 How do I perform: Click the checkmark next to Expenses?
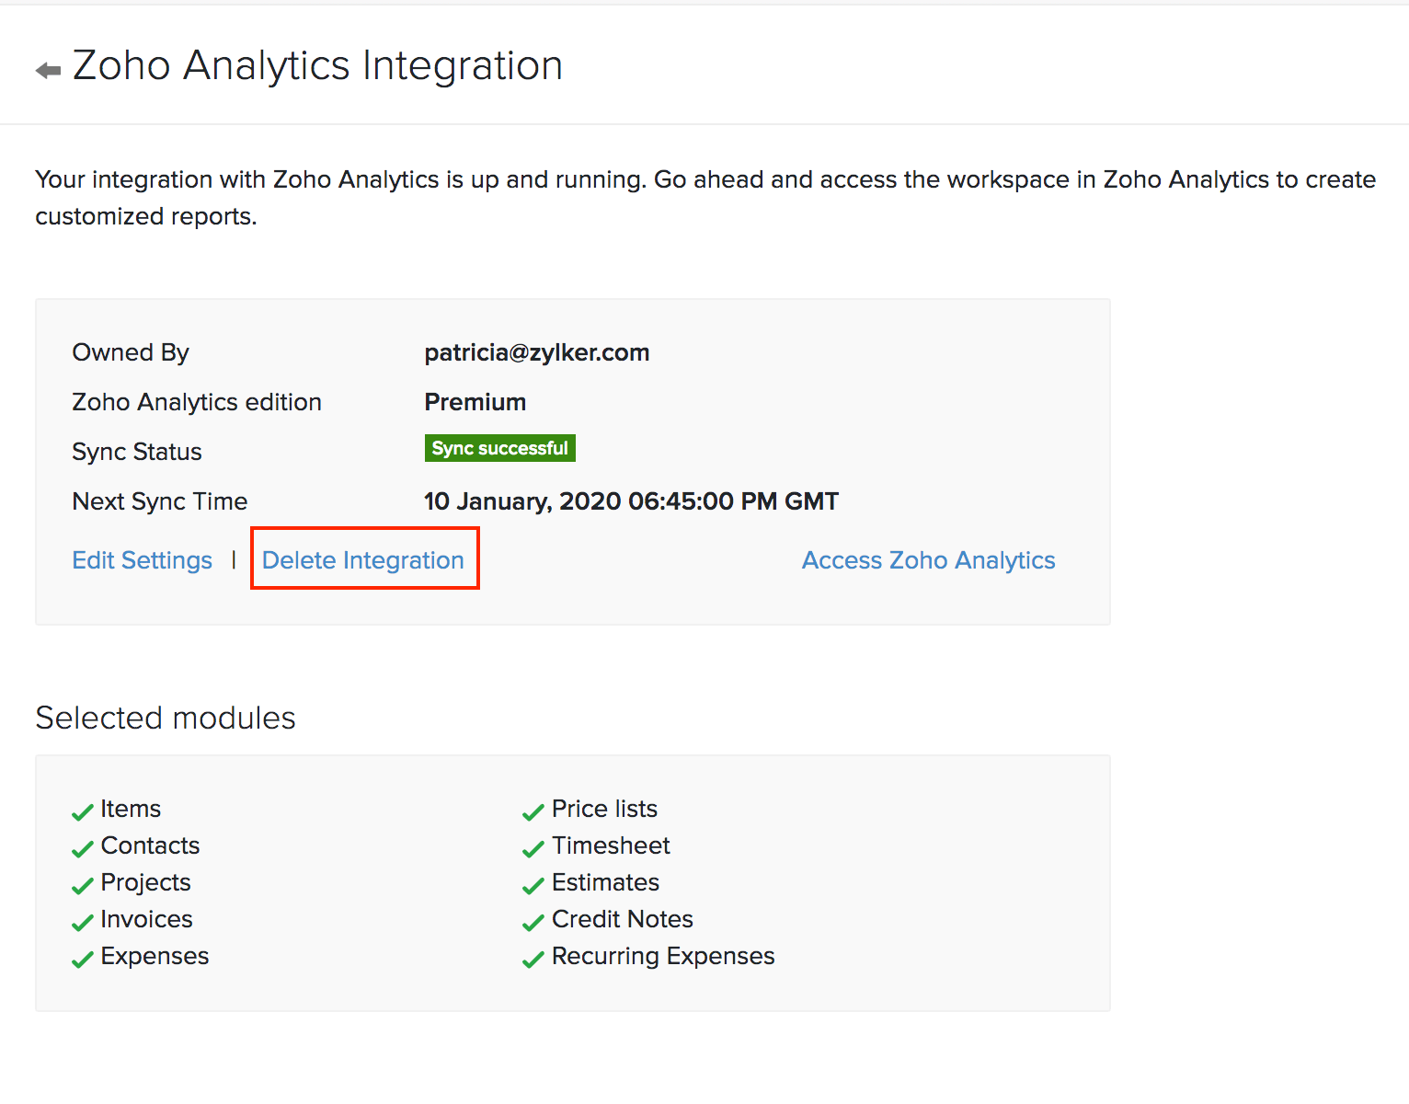click(x=83, y=959)
